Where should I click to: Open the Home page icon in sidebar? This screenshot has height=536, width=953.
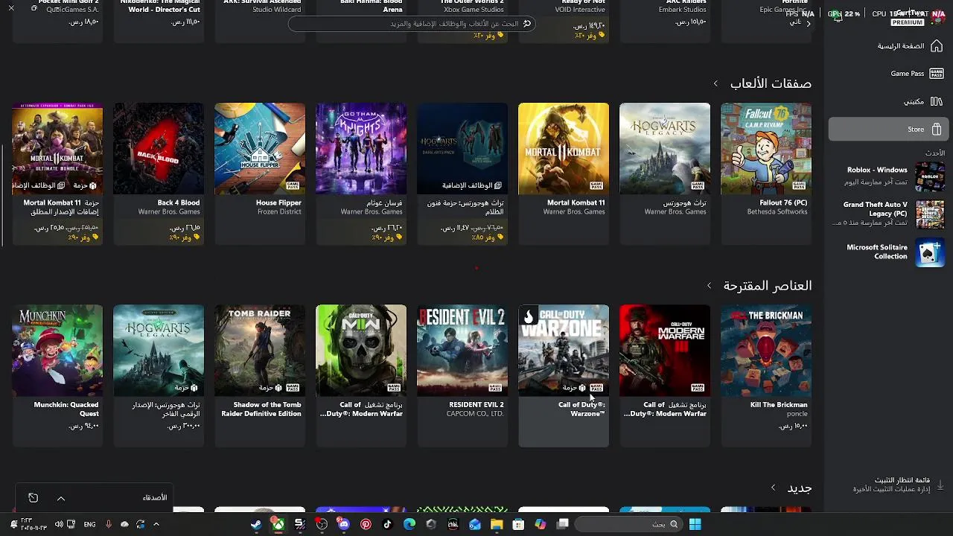[937, 46]
